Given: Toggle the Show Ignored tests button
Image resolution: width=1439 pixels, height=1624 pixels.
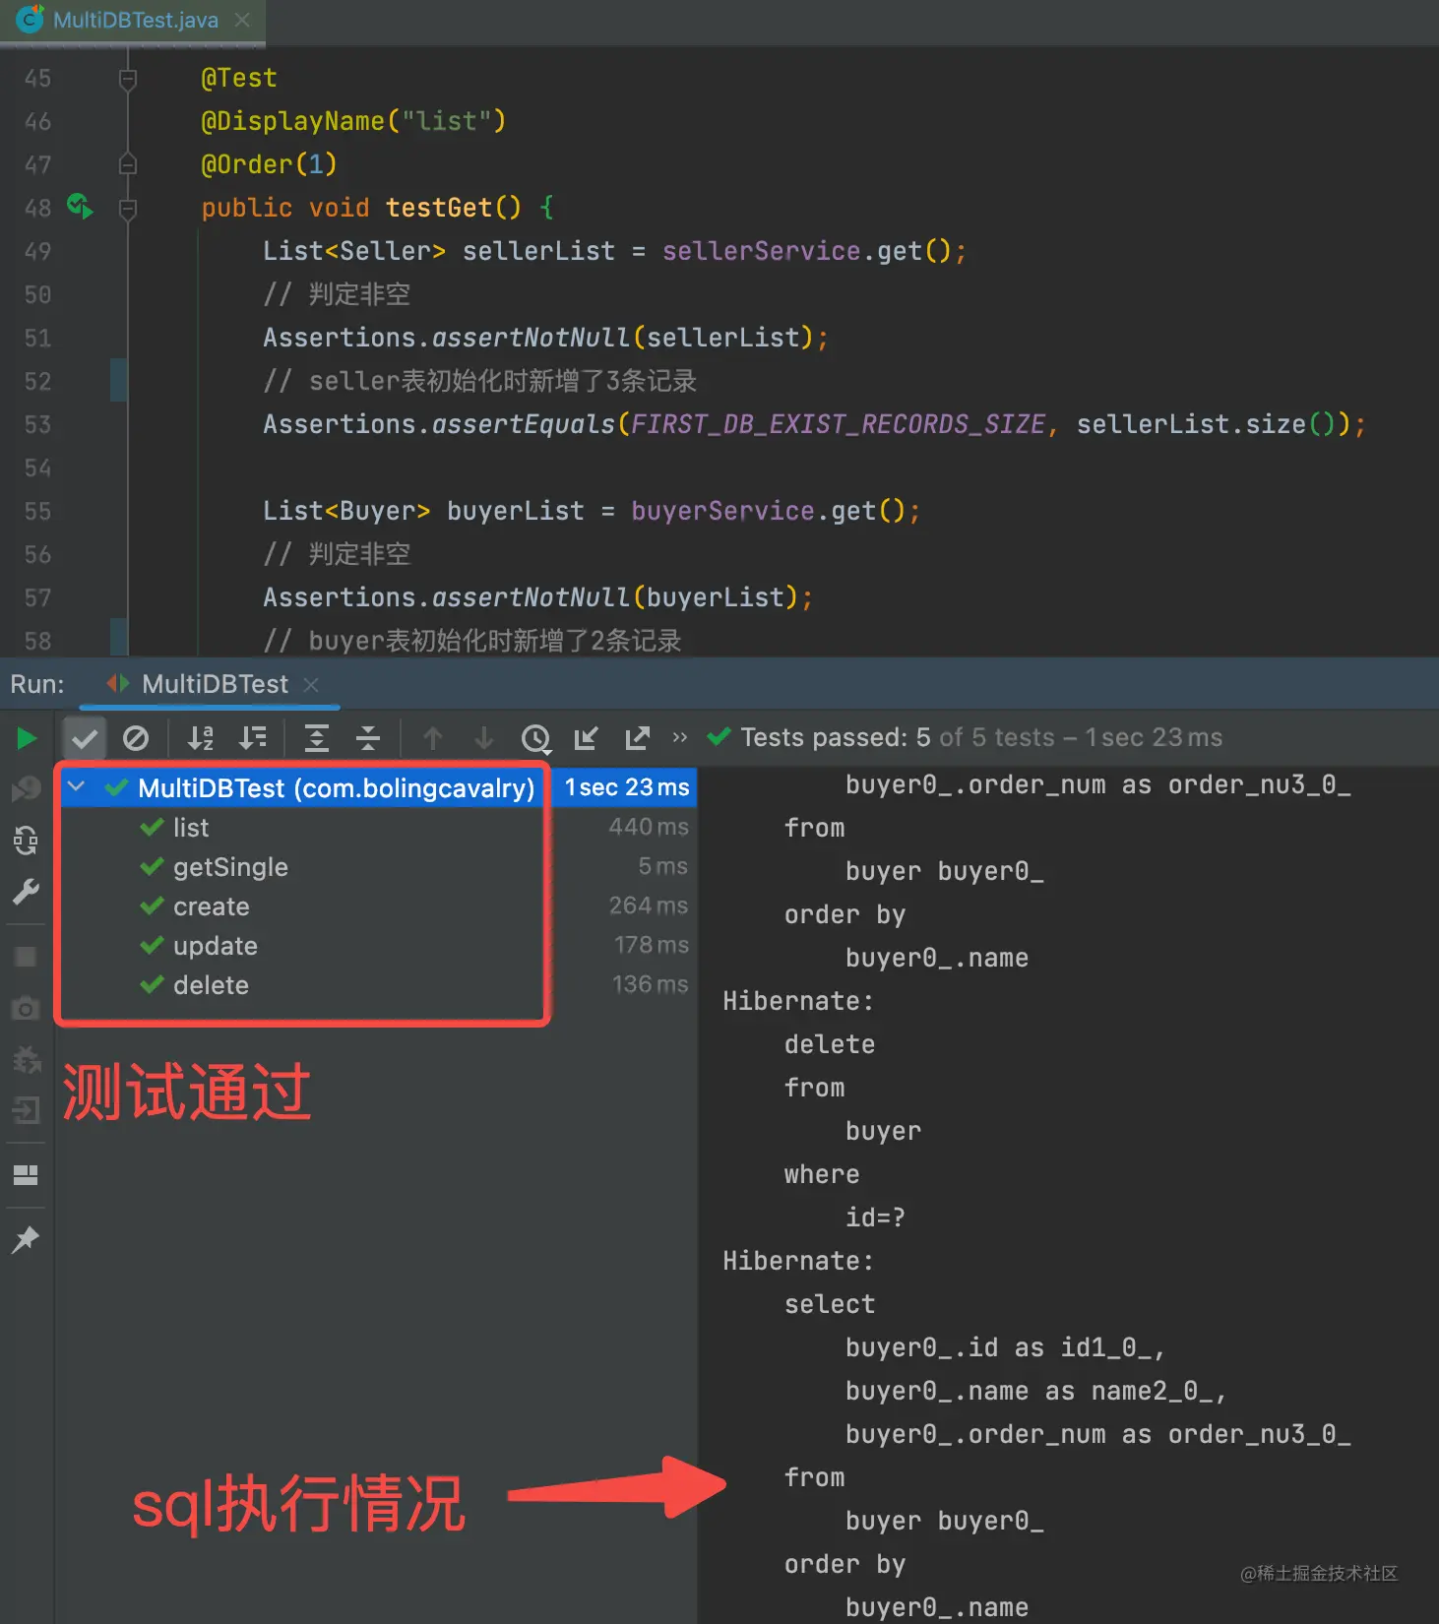Looking at the screenshot, I should pos(136,738).
